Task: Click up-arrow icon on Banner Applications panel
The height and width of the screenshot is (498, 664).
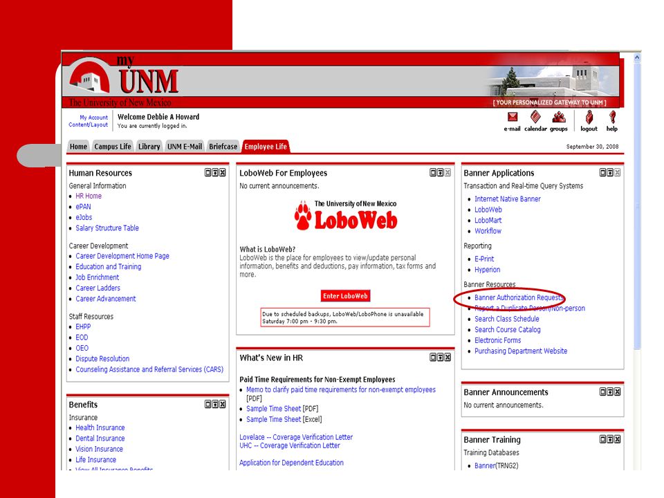Action: [x=610, y=172]
